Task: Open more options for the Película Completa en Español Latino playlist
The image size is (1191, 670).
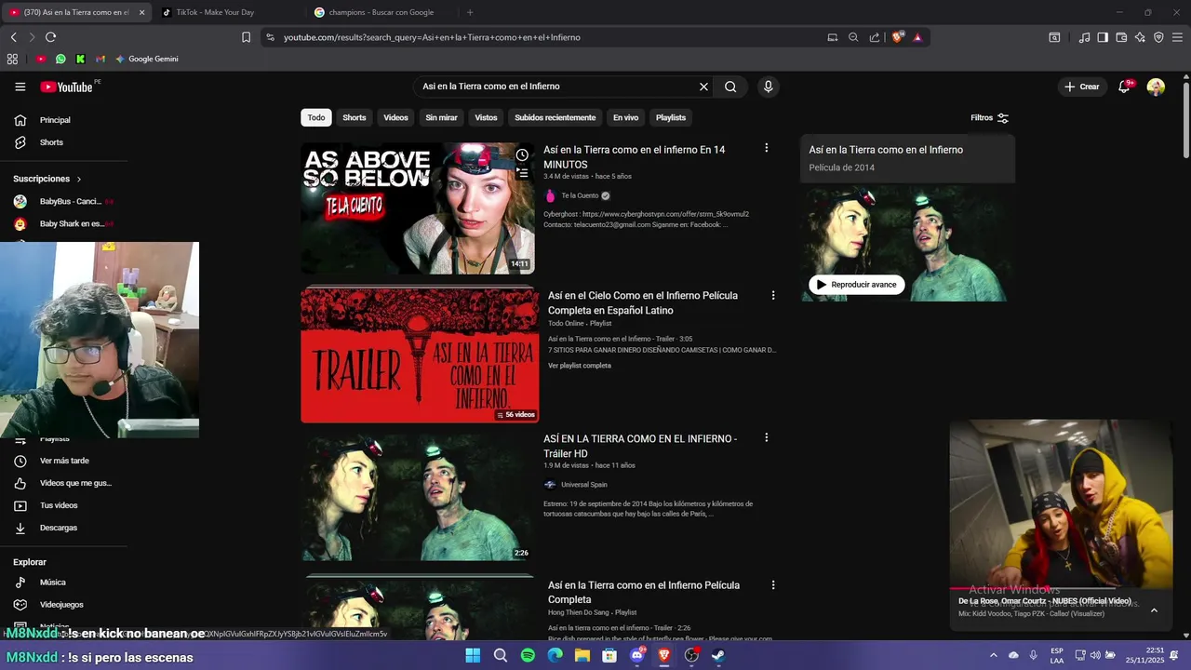Action: [x=772, y=295]
